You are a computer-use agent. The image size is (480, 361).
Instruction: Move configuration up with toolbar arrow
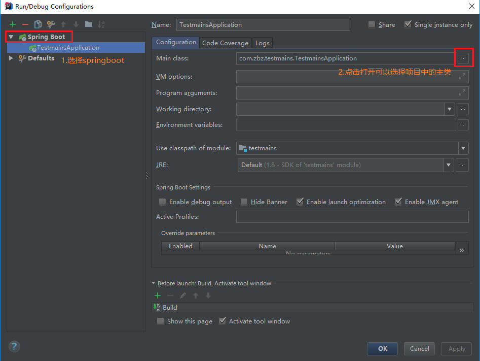point(63,24)
